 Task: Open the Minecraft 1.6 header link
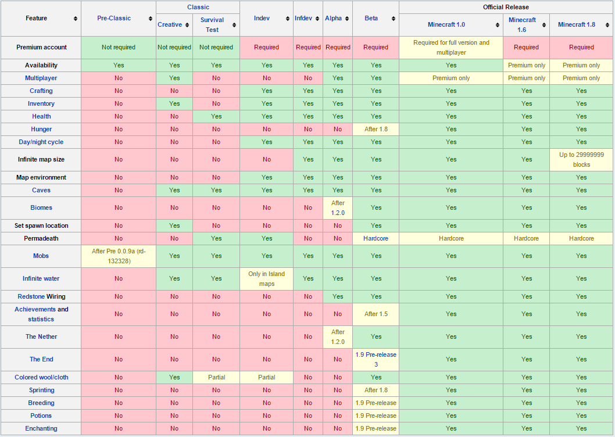click(x=522, y=25)
